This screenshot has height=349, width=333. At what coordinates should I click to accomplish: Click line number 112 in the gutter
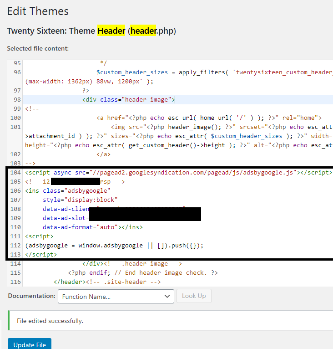coord(15,246)
